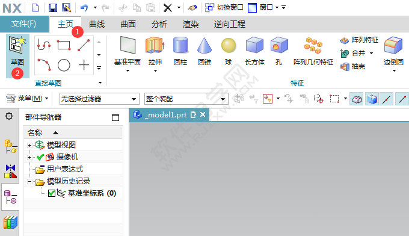
Task: Click the New file icon
Action: [35, 8]
